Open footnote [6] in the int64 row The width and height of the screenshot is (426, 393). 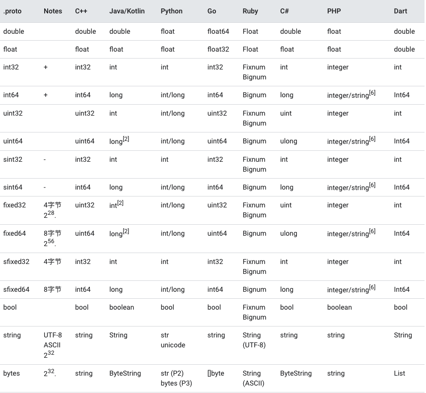tap(372, 93)
